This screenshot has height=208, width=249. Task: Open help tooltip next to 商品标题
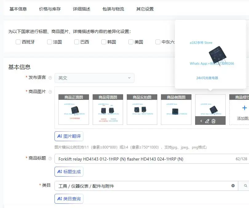[x=50, y=158]
